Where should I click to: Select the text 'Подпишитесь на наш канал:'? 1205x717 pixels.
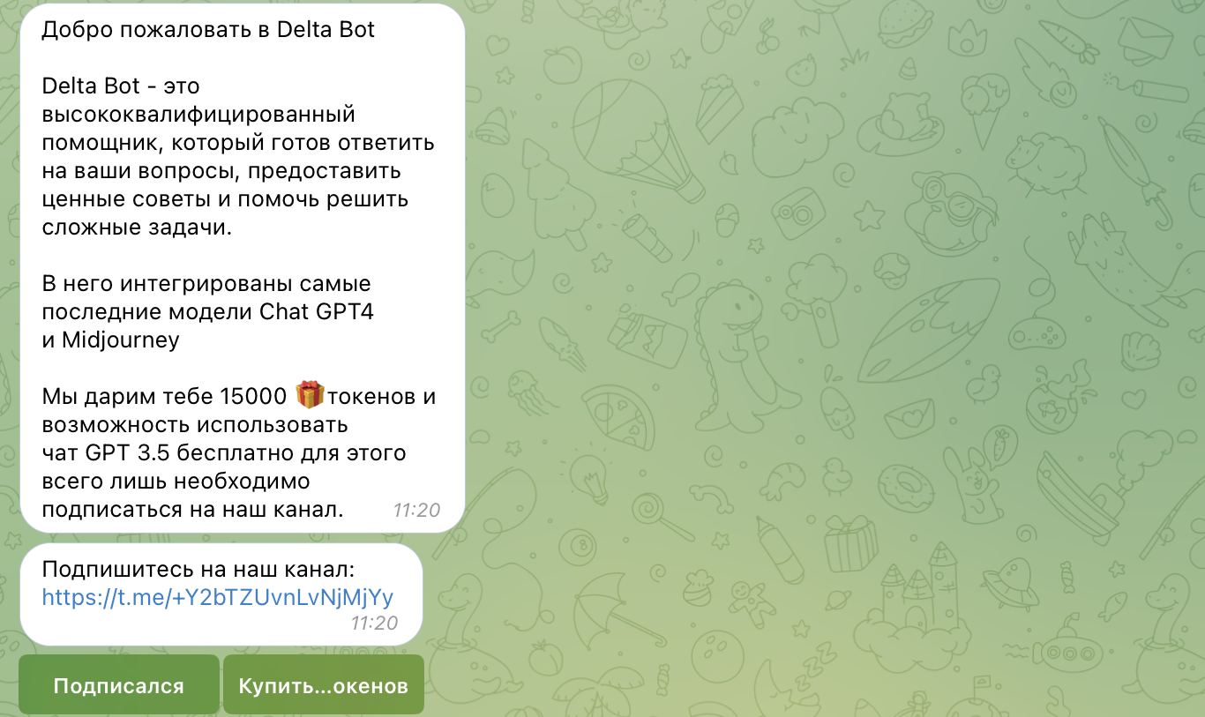(198, 570)
